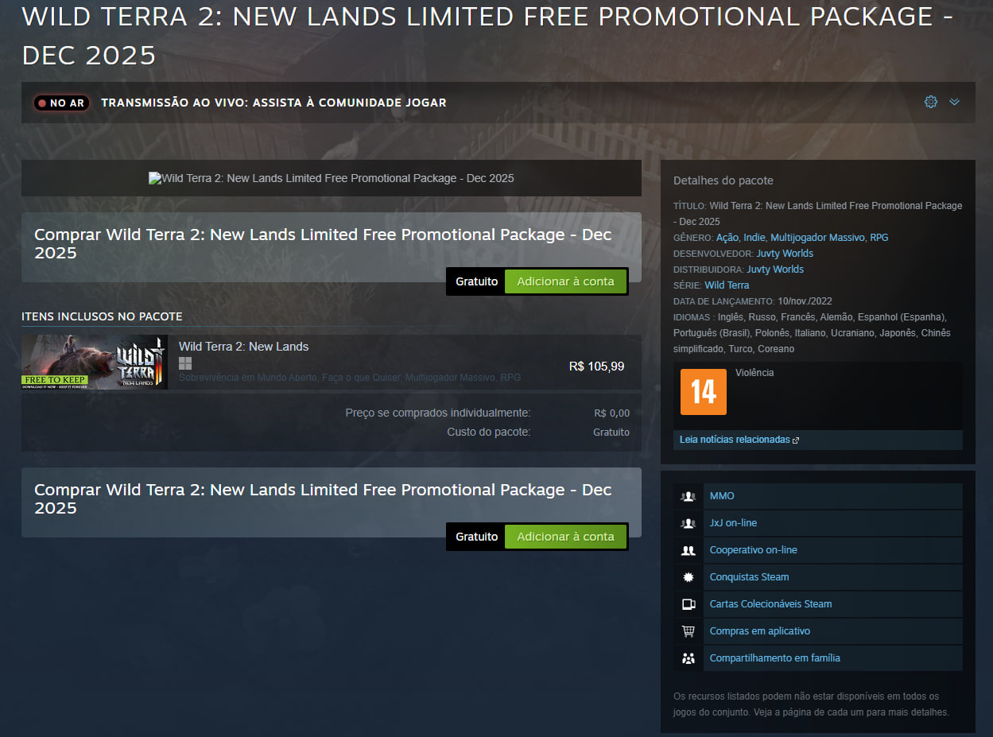Click the Conquistas Steam achievements icon

point(689,577)
